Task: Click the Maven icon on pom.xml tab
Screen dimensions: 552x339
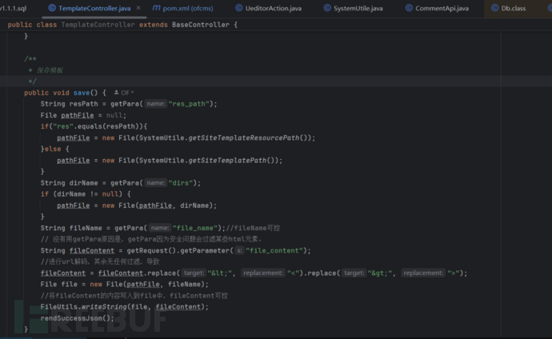Action: pos(158,8)
